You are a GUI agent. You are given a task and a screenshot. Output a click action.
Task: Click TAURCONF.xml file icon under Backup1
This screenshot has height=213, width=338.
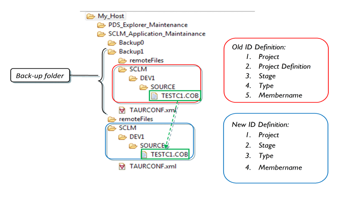coord(122,110)
